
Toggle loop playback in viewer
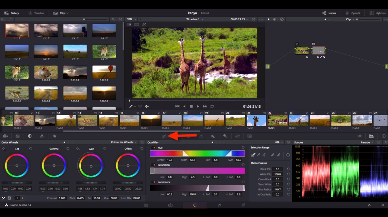pyautogui.click(x=212, y=106)
